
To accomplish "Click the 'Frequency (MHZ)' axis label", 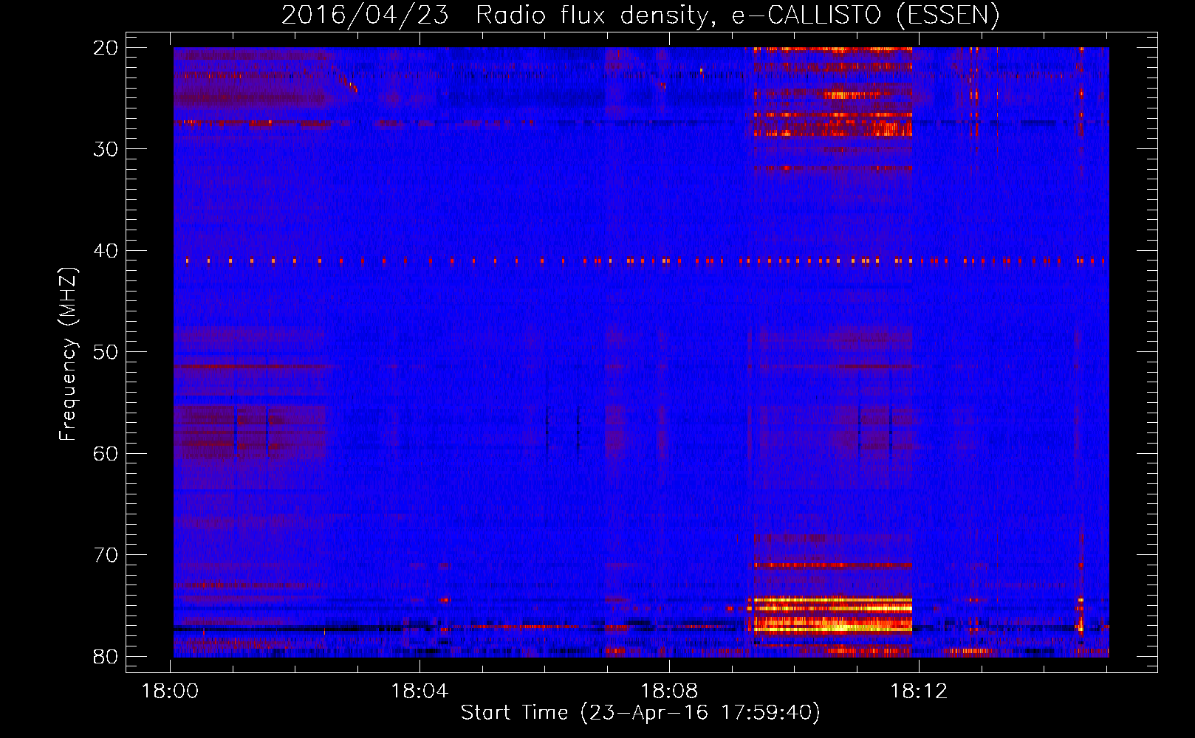I will tap(67, 354).
